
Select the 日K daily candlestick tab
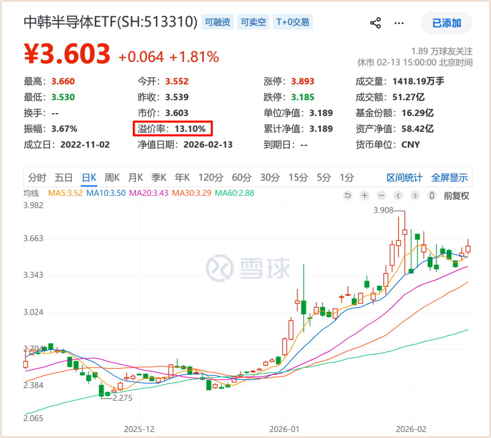(x=89, y=177)
